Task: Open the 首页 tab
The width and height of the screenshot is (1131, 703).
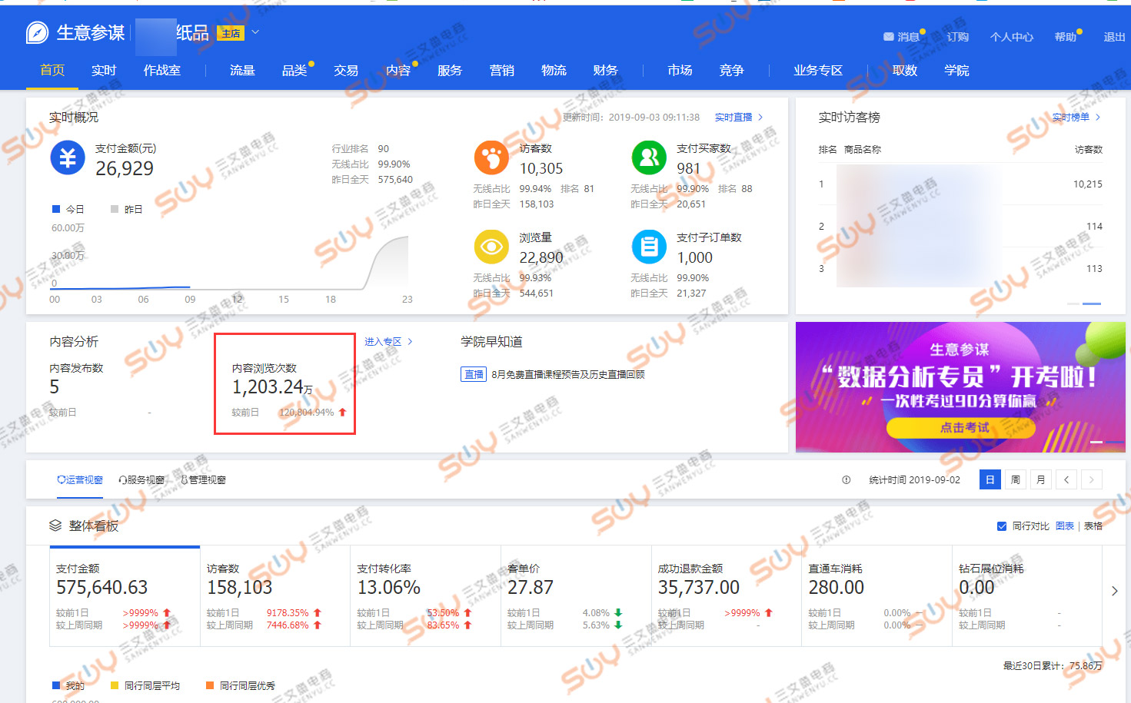Action: 52,70
